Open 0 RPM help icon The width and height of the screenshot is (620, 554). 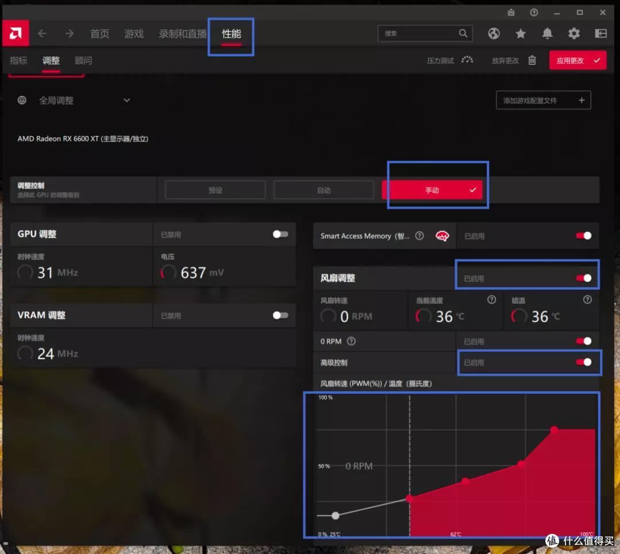coord(351,341)
